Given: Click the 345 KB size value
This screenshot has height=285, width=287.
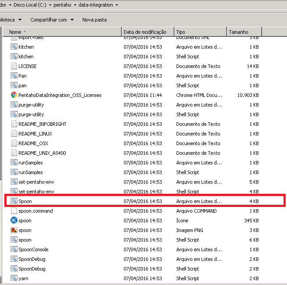Looking at the screenshot, I should point(252,221).
